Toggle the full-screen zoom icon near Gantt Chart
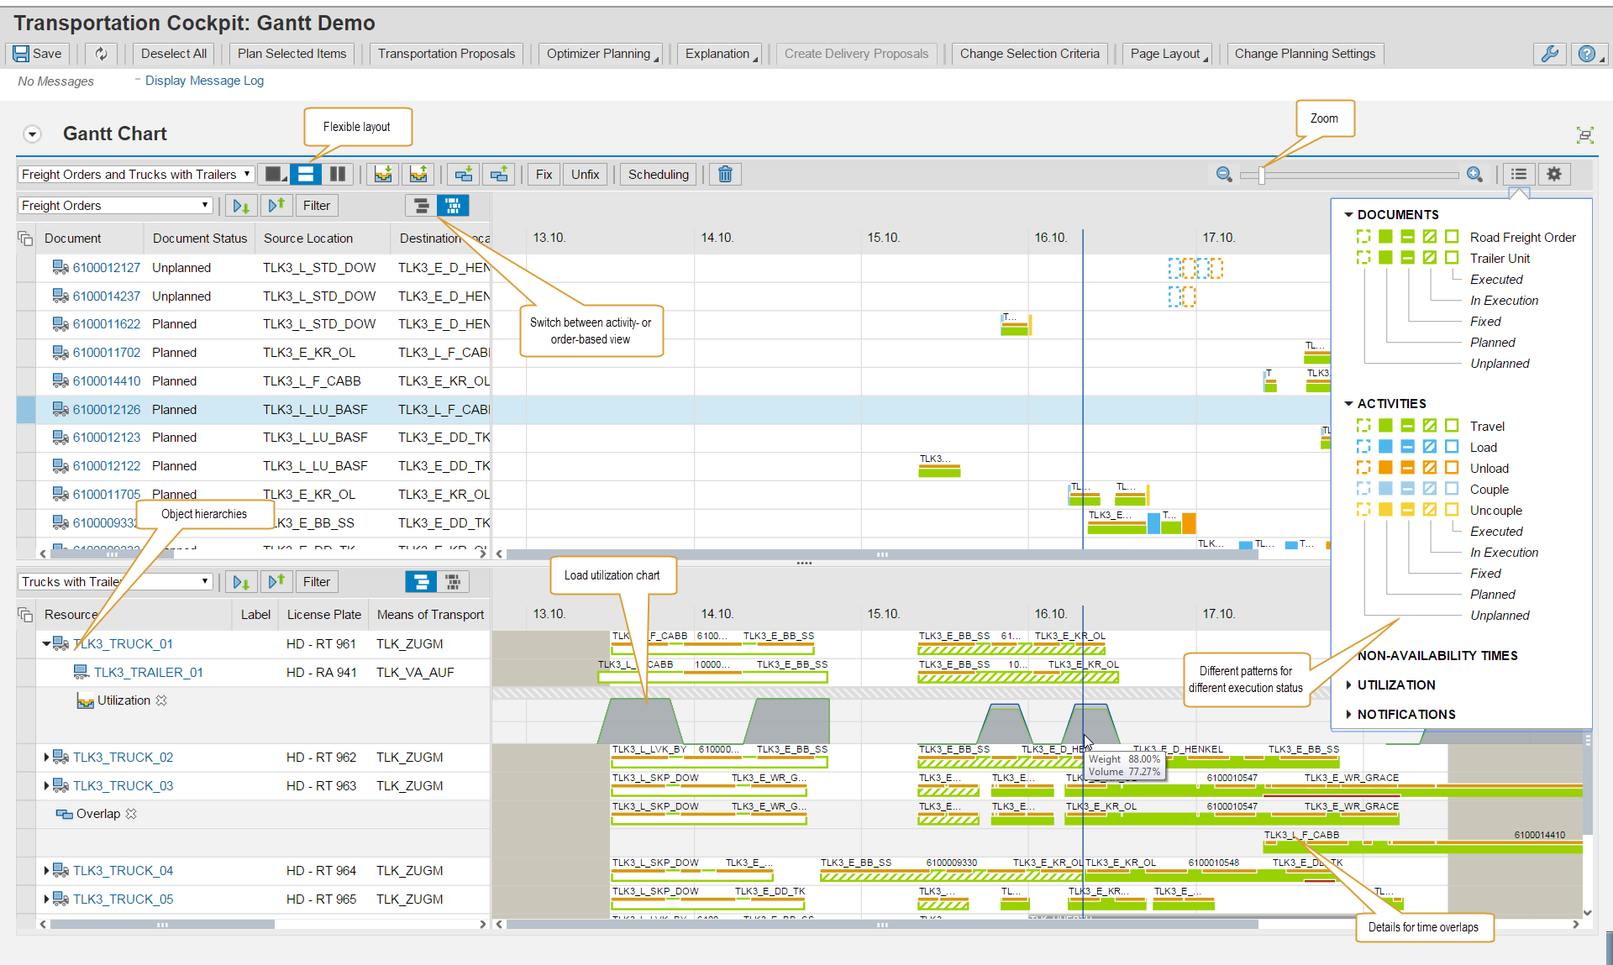This screenshot has height=965, width=1613. pos(1586,134)
